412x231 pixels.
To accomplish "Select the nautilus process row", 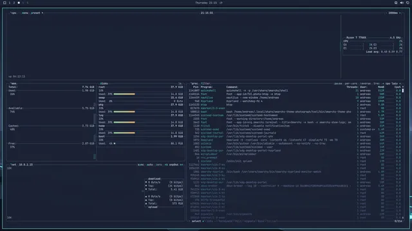I will click(295, 98).
